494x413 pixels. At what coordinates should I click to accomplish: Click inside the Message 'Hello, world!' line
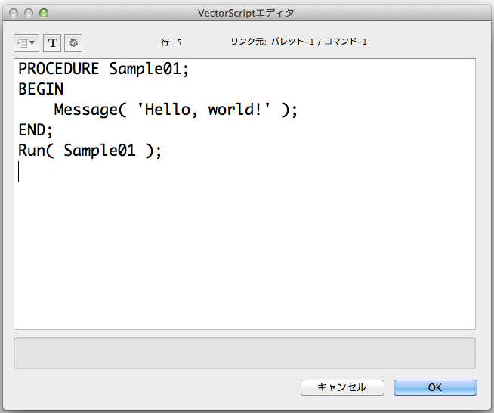[176, 110]
